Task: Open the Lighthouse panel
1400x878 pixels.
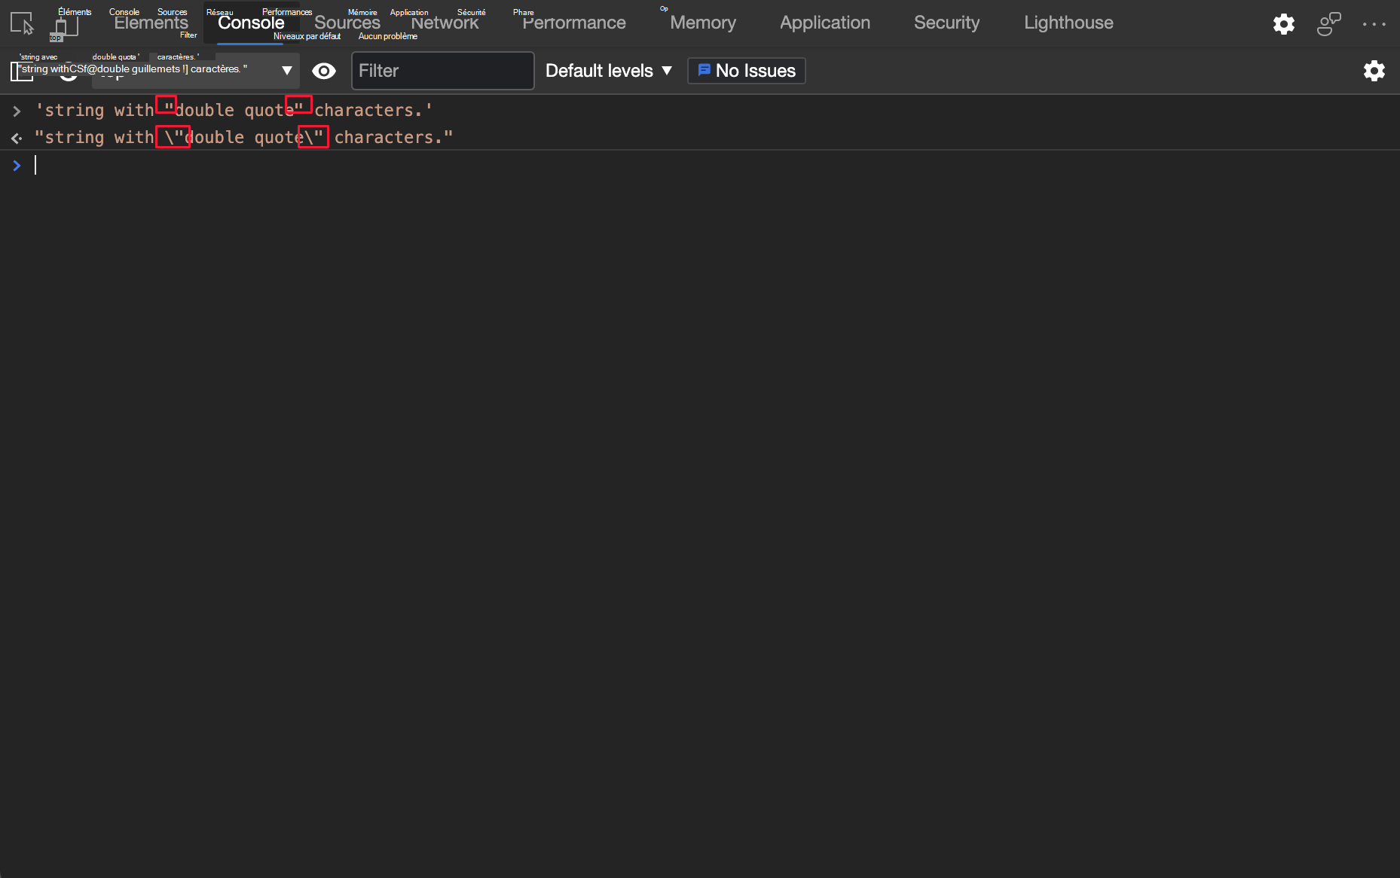Action: click(1068, 23)
